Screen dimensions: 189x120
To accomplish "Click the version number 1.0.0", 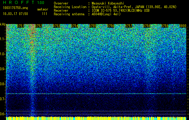I will click(41, 3).
